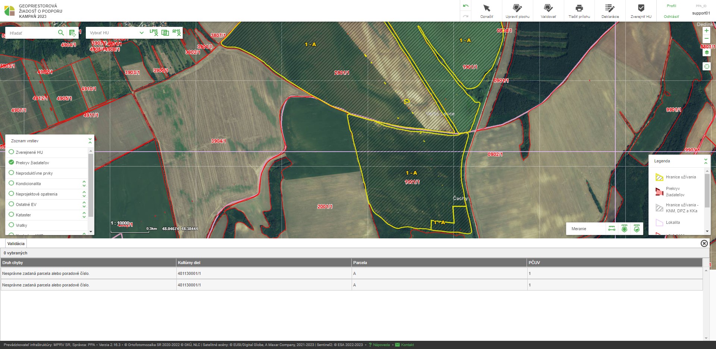
Task: Select the distance measurement tool
Action: [x=612, y=229]
